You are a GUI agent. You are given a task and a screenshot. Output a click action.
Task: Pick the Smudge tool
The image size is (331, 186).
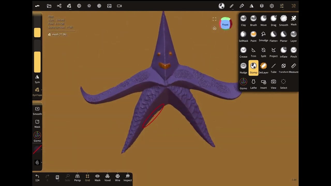[264, 37]
